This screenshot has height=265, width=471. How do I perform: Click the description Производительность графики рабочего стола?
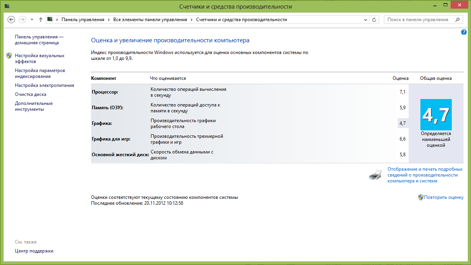183,123
